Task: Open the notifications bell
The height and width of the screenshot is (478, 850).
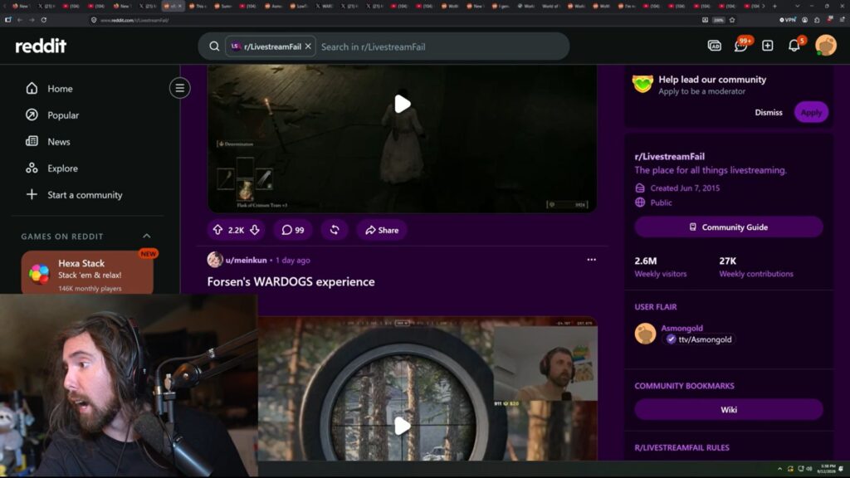Action: (794, 46)
